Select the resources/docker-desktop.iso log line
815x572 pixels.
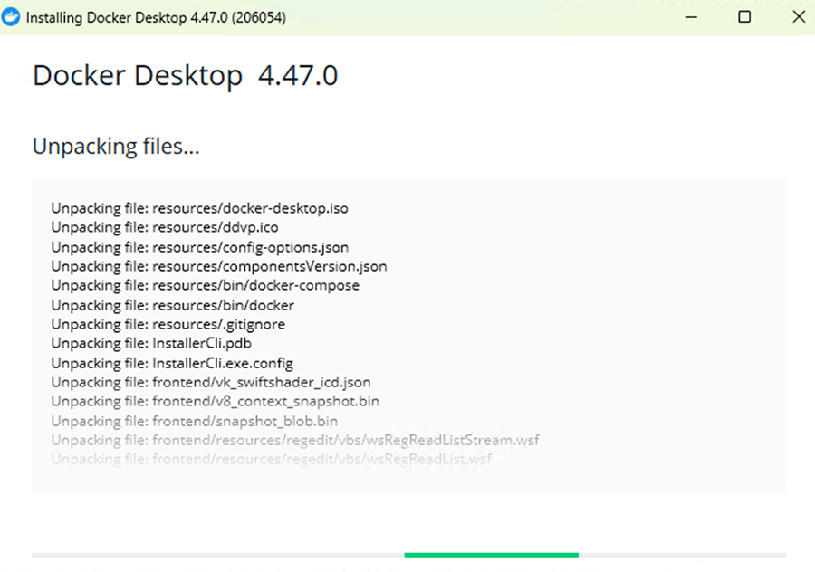click(x=199, y=208)
